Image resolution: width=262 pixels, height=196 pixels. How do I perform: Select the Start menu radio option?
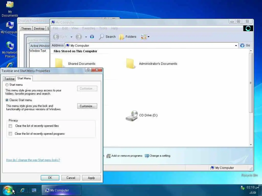tap(7, 85)
